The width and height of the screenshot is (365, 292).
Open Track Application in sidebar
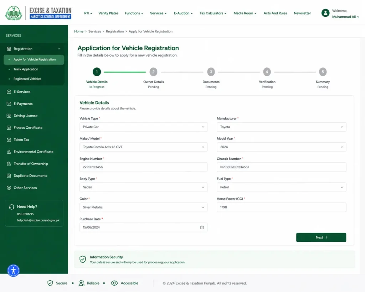[26, 70]
